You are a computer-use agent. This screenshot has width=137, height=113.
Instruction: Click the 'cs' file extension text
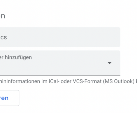click(3, 37)
